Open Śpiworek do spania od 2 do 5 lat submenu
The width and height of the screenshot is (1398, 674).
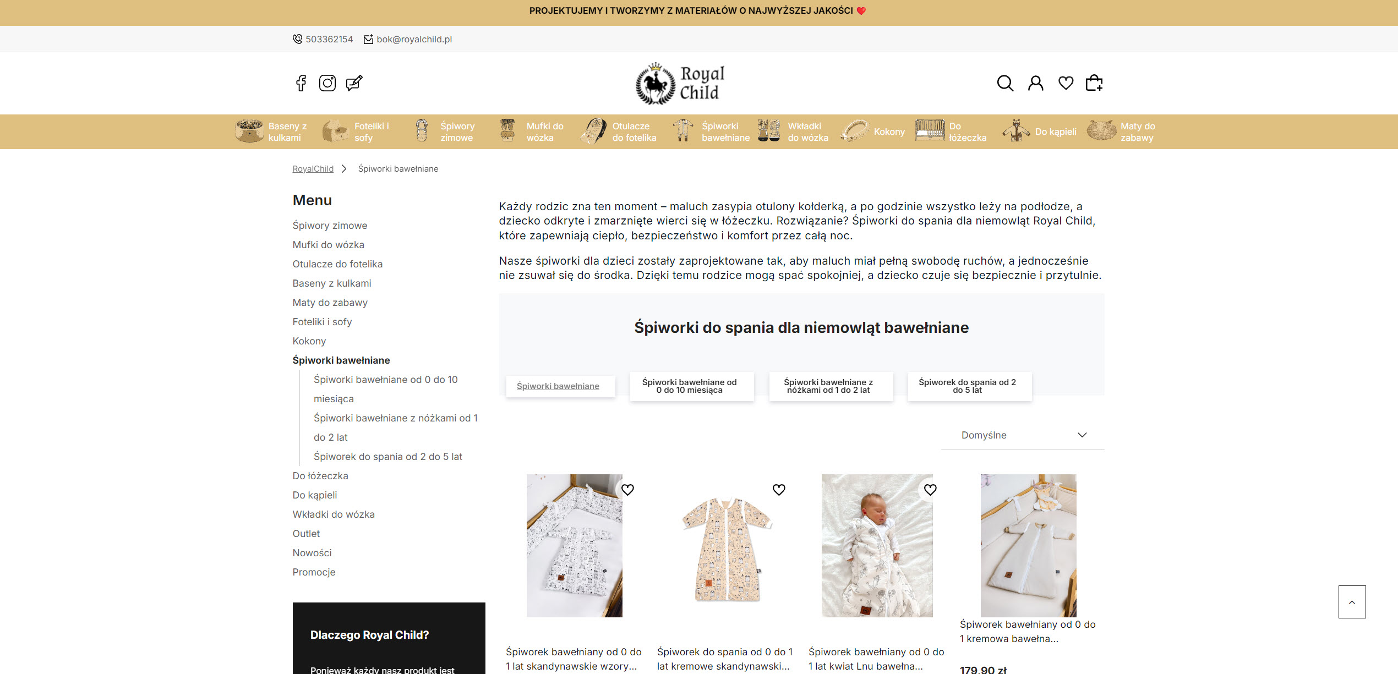point(387,457)
